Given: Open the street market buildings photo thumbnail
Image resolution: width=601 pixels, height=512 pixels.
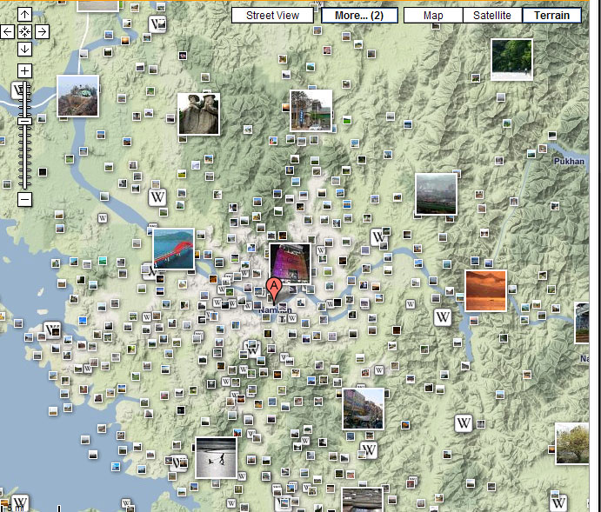Looking at the screenshot, I should point(363,409).
